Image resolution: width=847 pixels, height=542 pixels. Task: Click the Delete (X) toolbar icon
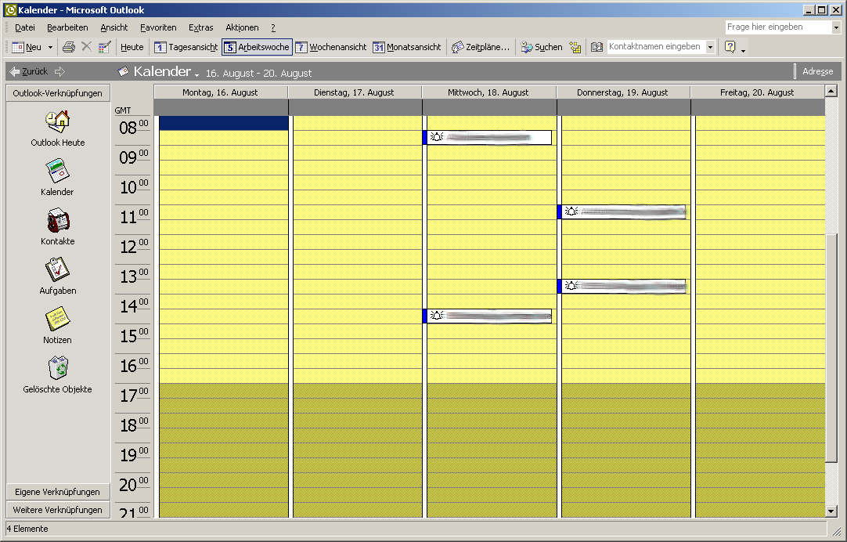(86, 47)
